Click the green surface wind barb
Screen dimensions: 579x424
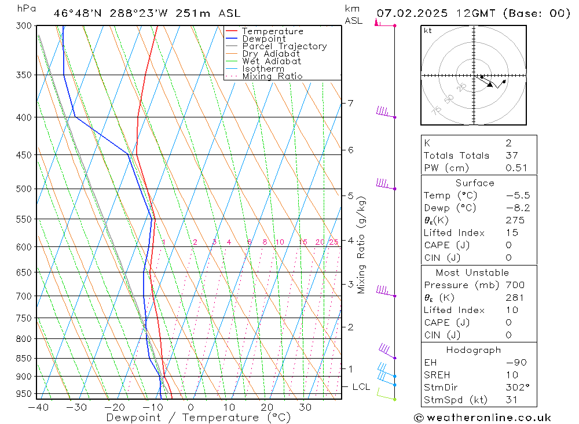click(386, 395)
